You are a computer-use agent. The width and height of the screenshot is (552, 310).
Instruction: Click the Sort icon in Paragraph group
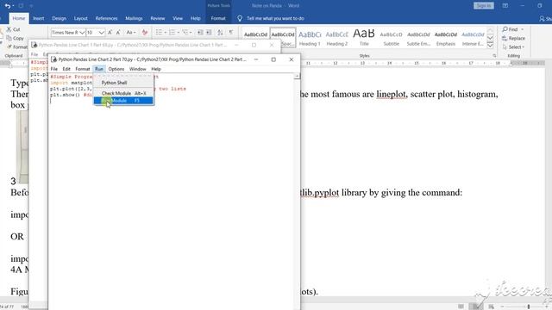click(x=220, y=33)
